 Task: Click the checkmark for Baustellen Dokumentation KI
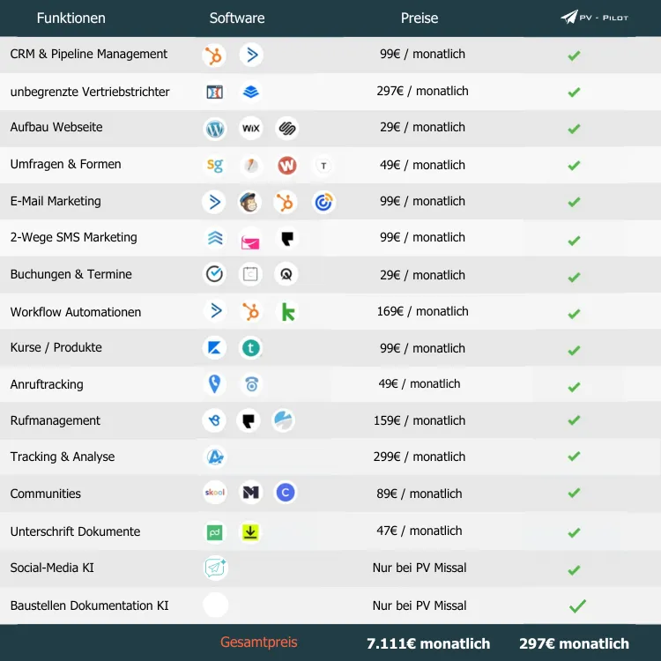pos(577,605)
